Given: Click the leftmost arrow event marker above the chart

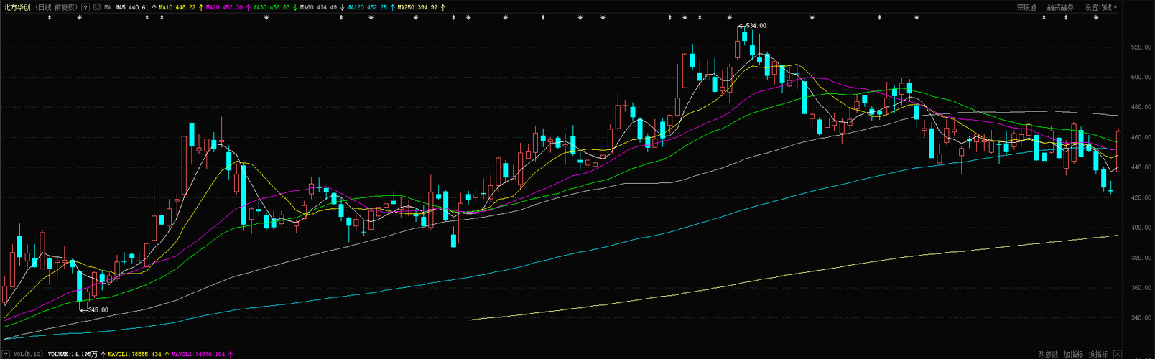Looking at the screenshot, I should 50,17.
